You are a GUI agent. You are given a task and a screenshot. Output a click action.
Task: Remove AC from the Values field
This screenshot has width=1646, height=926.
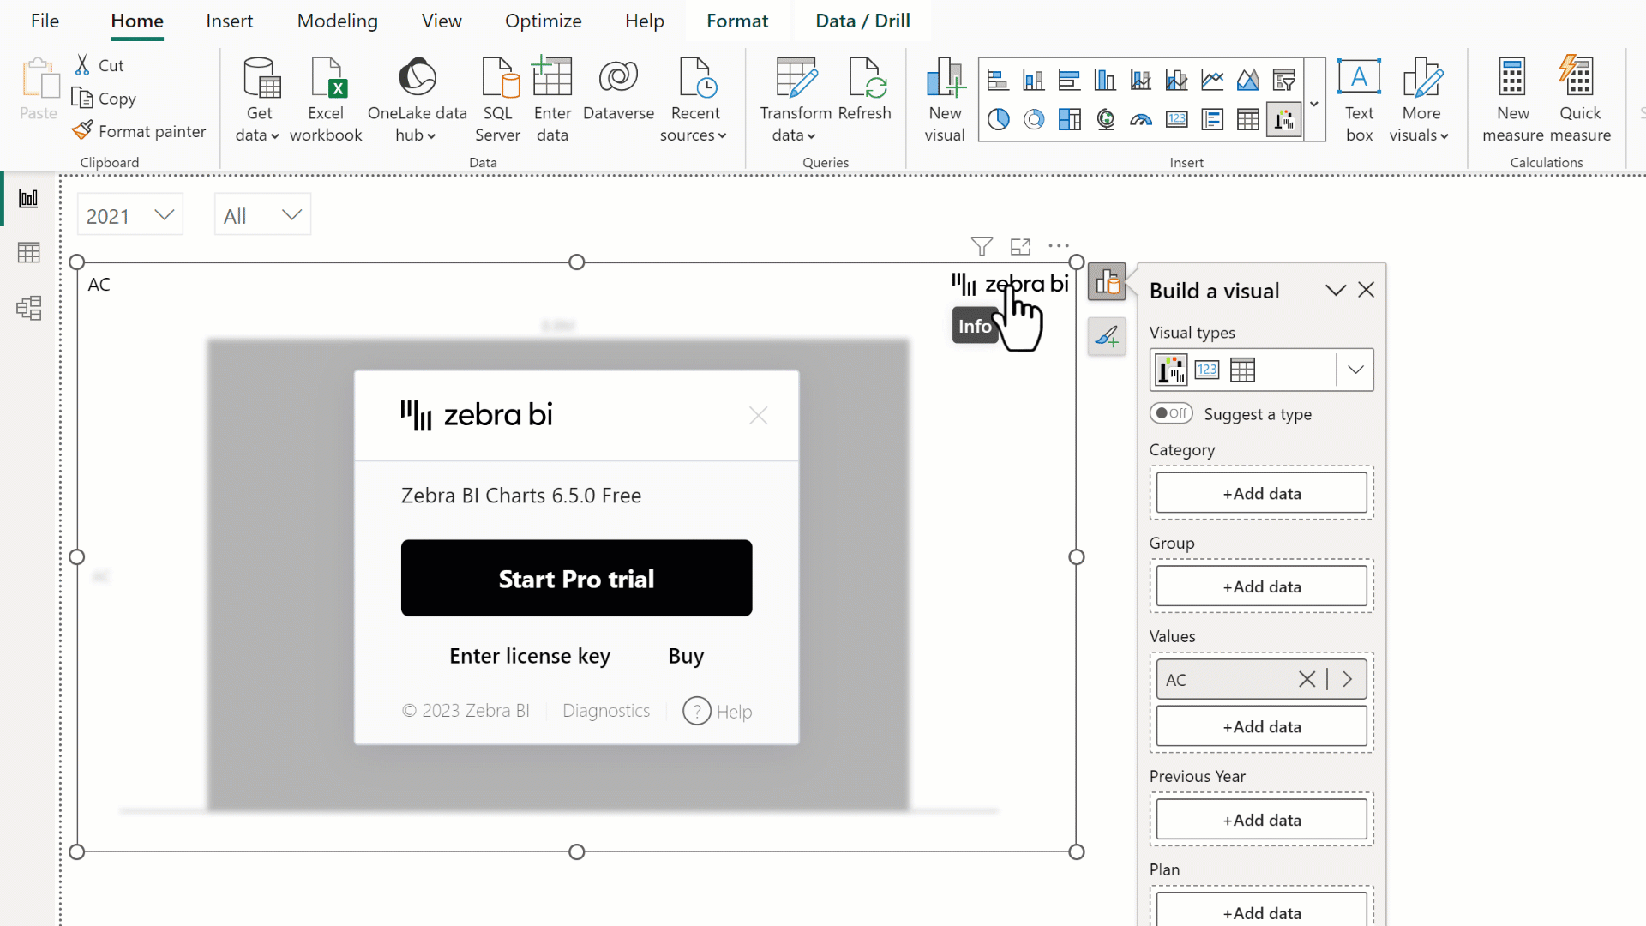click(1307, 679)
